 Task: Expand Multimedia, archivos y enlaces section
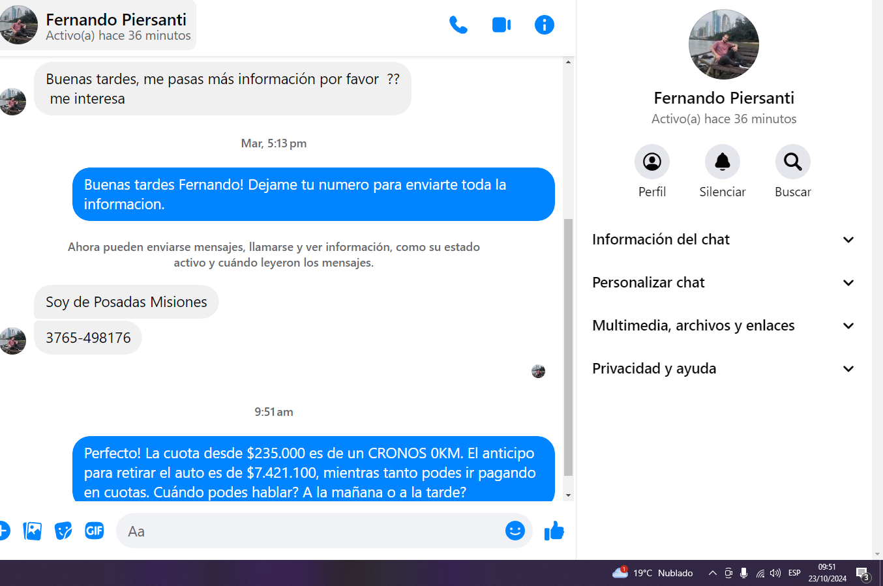click(x=723, y=325)
